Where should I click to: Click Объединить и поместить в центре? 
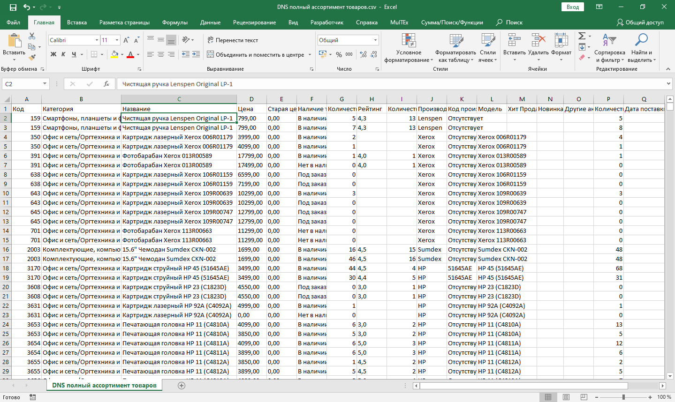point(256,54)
